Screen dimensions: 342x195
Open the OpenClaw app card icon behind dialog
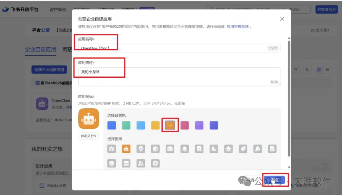point(42,104)
